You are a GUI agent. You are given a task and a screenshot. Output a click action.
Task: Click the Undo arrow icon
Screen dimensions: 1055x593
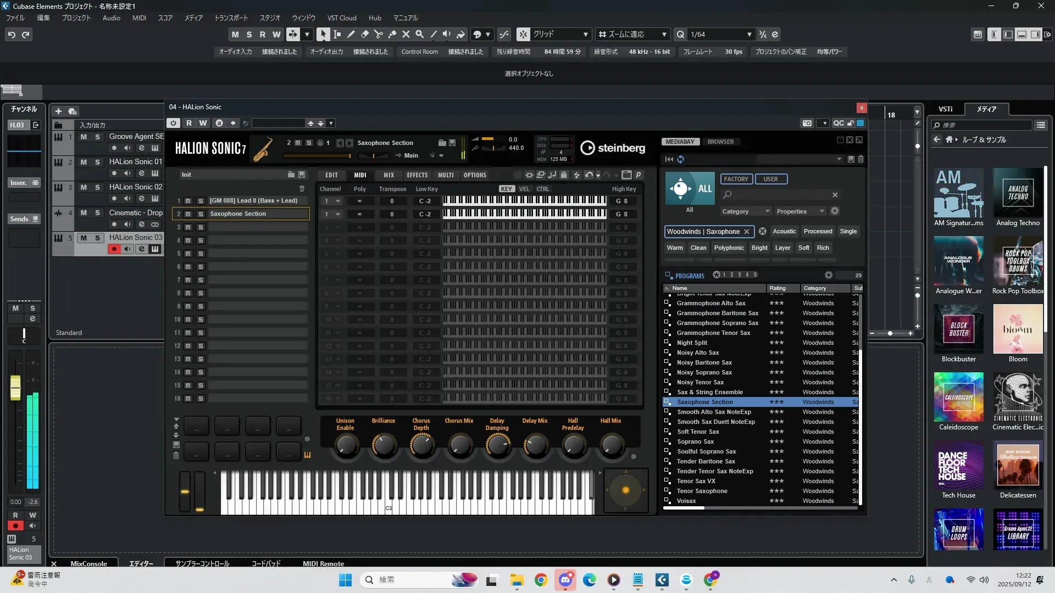pyautogui.click(x=12, y=34)
